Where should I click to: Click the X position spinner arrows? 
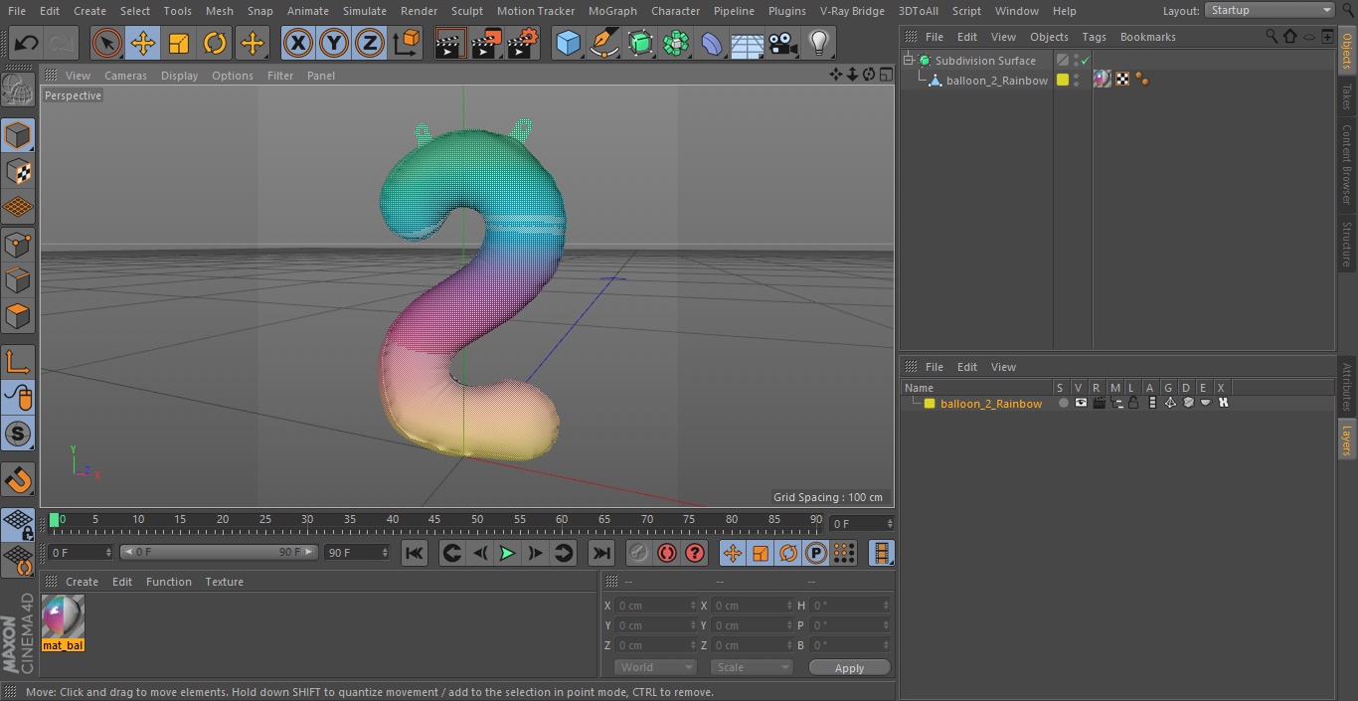pos(693,606)
